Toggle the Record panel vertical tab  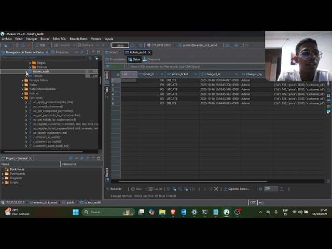coord(107,174)
